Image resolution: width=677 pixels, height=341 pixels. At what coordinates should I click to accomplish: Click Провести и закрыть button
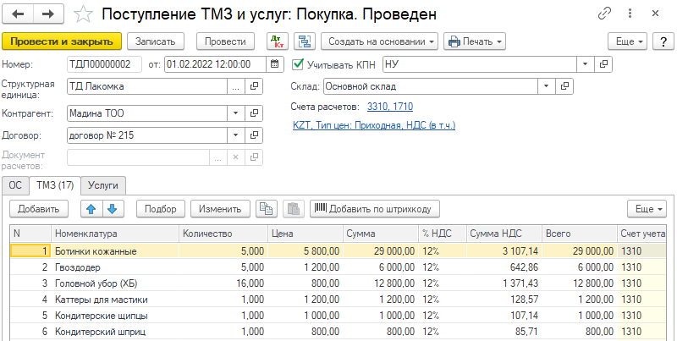tap(63, 41)
